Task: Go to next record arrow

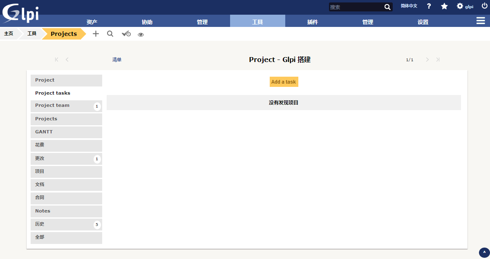Action: [427, 59]
